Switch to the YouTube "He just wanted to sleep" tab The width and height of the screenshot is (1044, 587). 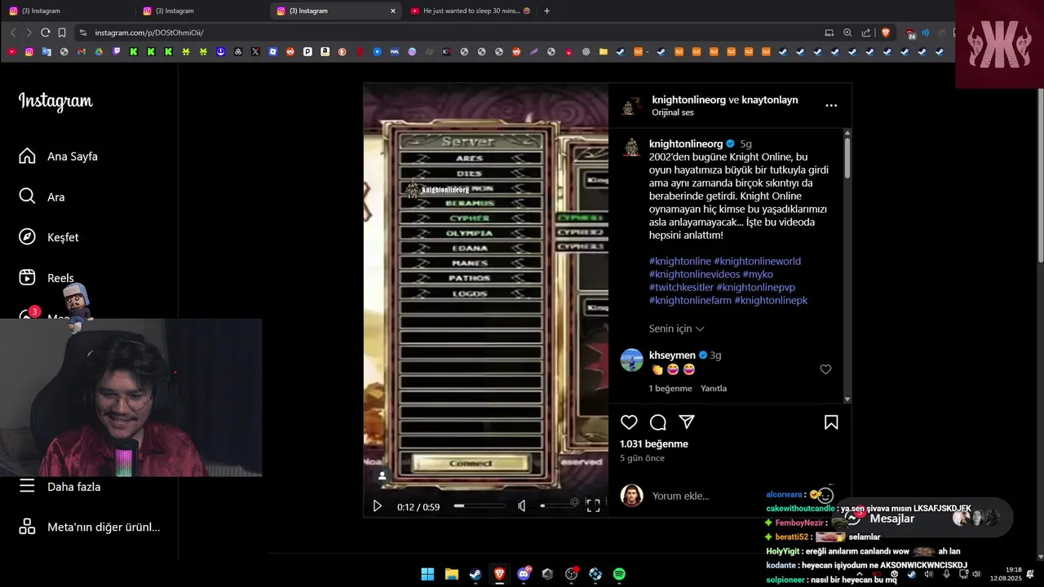tap(471, 11)
